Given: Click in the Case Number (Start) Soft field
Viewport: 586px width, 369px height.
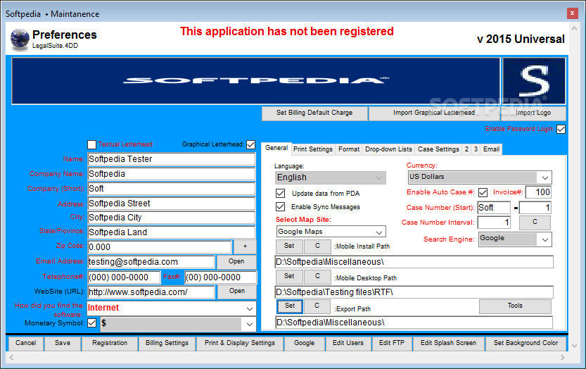Looking at the screenshot, I should (x=494, y=208).
